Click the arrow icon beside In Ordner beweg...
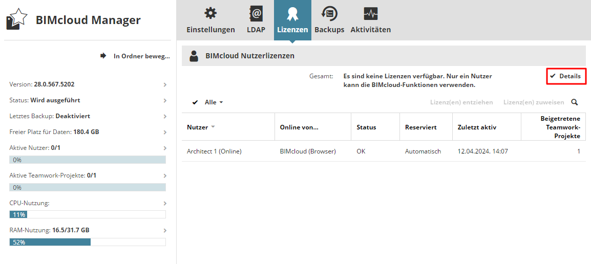 [103, 56]
